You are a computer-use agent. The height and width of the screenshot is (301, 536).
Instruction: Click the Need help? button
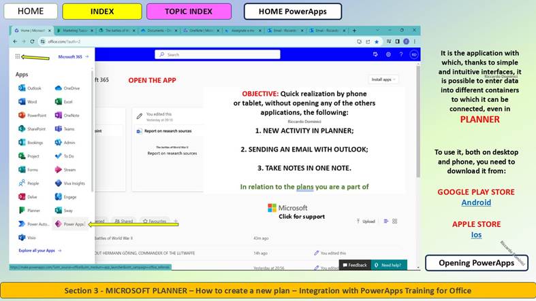pos(389,265)
